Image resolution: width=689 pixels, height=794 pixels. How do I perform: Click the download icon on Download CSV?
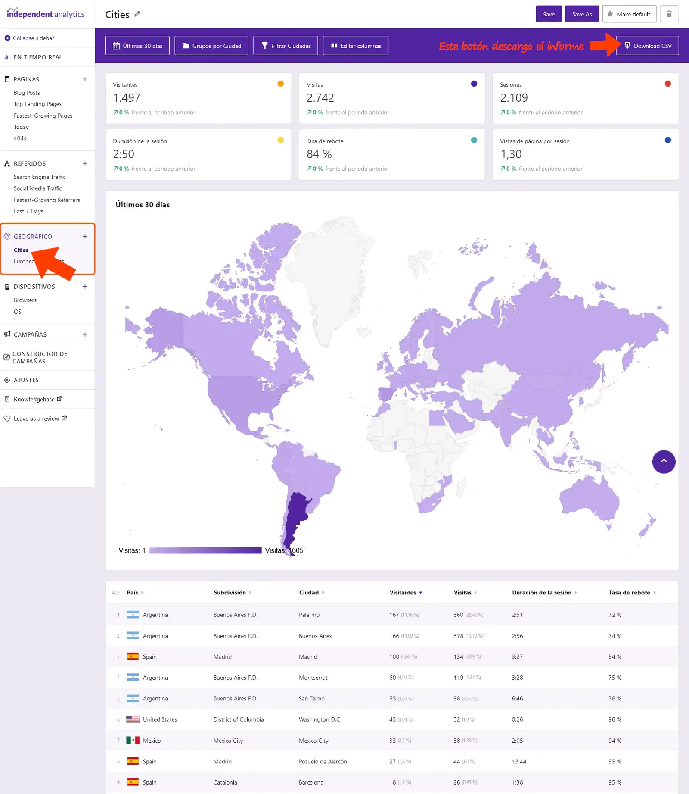[x=627, y=46]
